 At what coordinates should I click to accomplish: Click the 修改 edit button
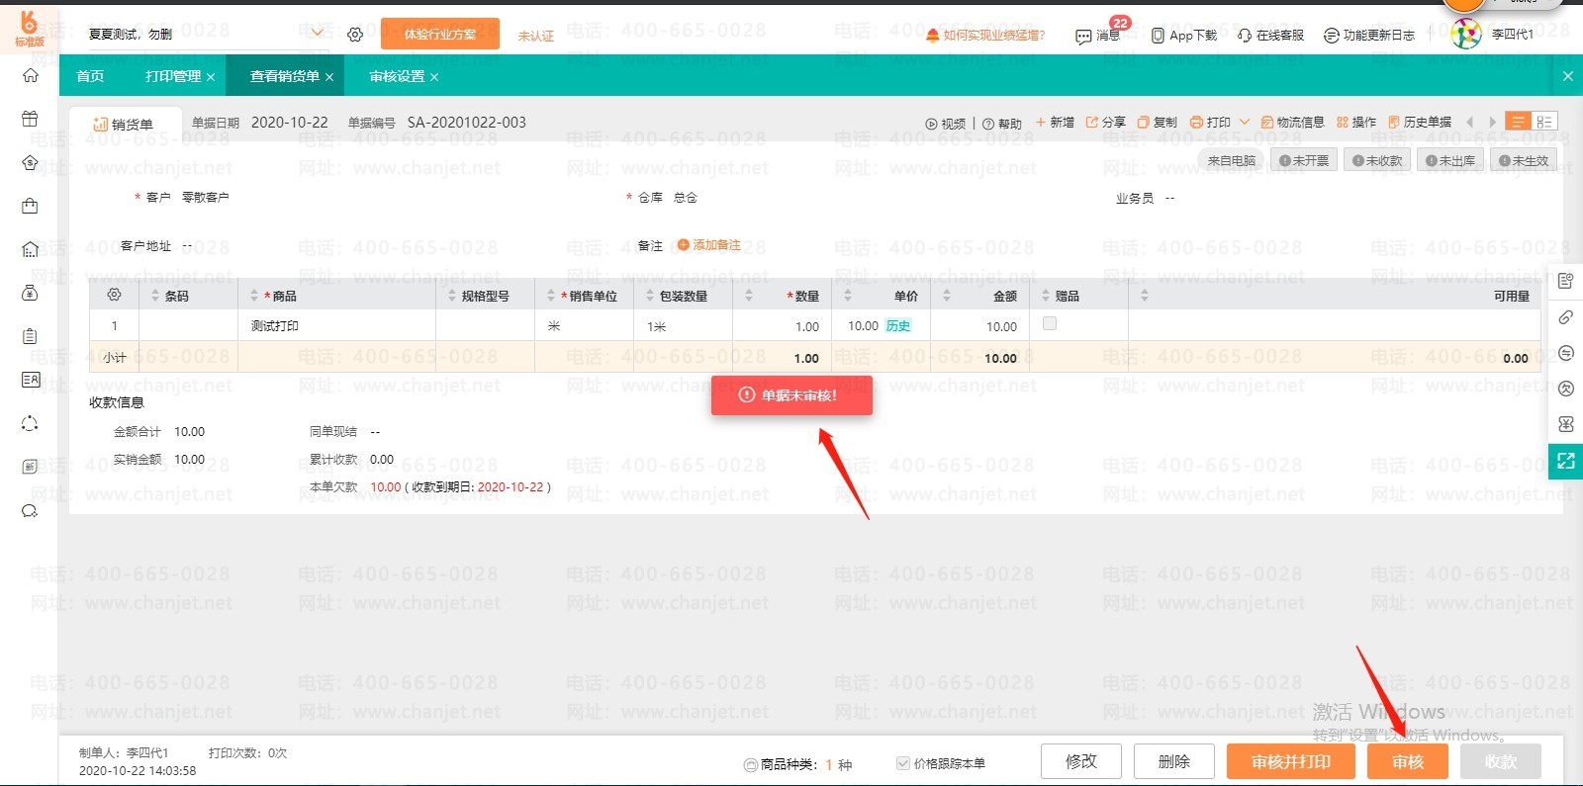[1080, 761]
